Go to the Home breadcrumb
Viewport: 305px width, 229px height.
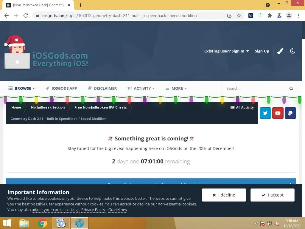click(16, 107)
